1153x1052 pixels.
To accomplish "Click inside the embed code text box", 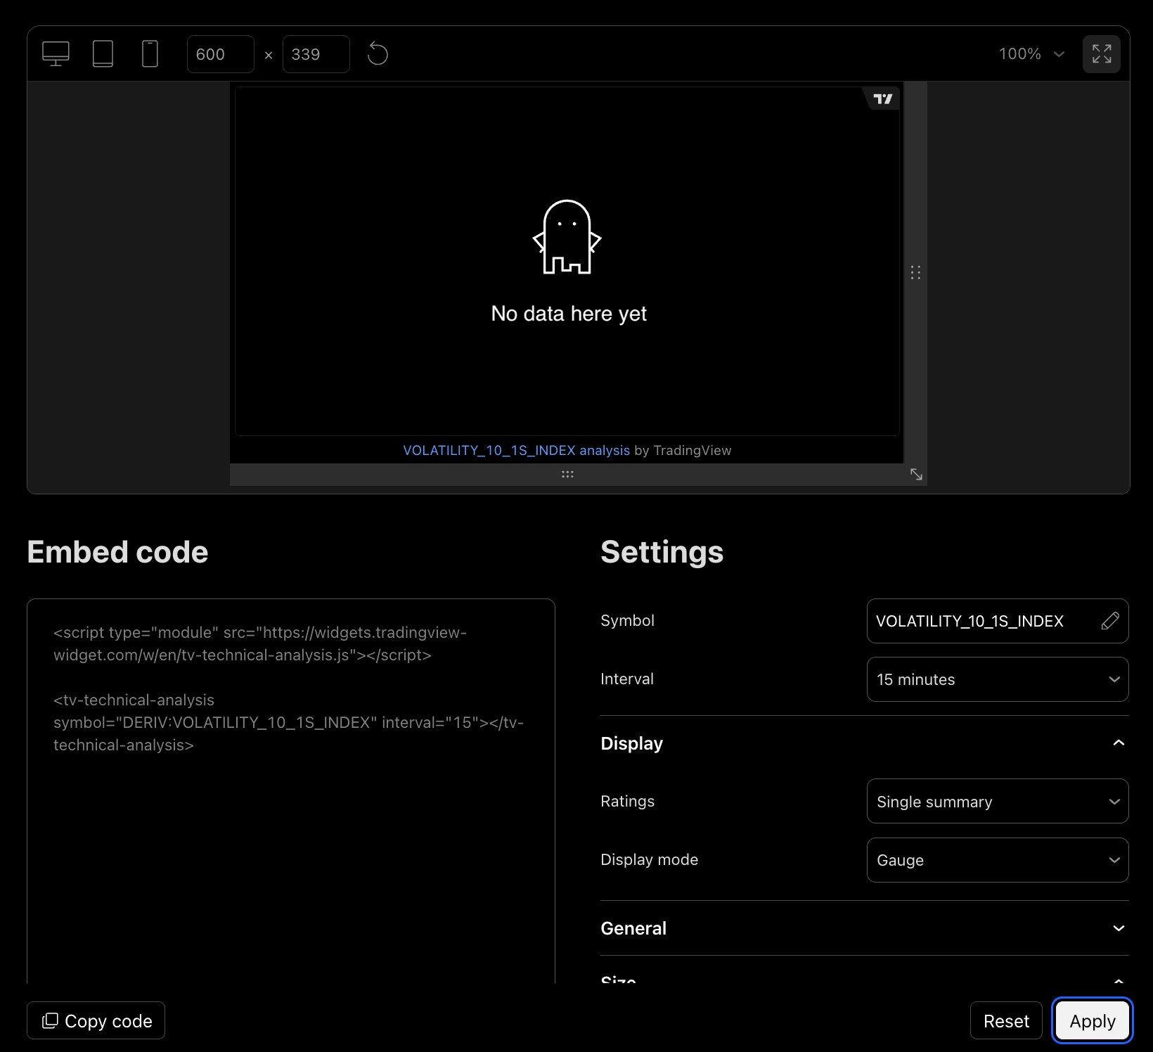I will 291,790.
